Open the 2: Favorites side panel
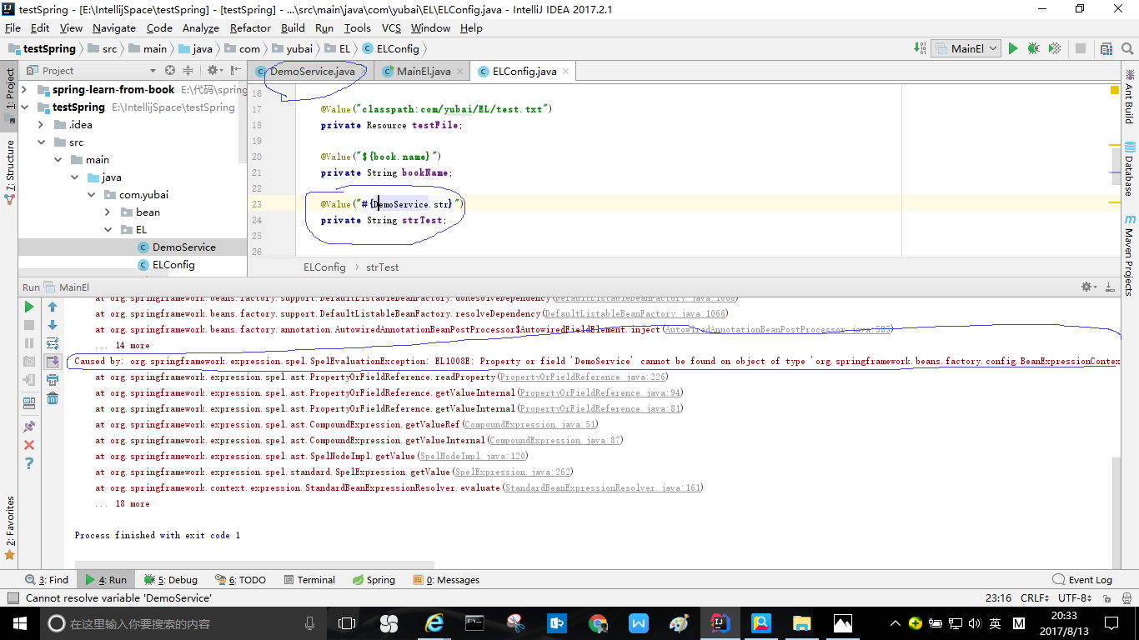 coord(10,528)
